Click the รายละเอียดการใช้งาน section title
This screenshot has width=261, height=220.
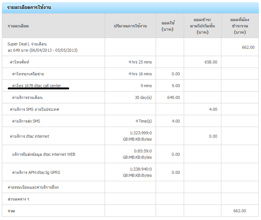point(29,7)
